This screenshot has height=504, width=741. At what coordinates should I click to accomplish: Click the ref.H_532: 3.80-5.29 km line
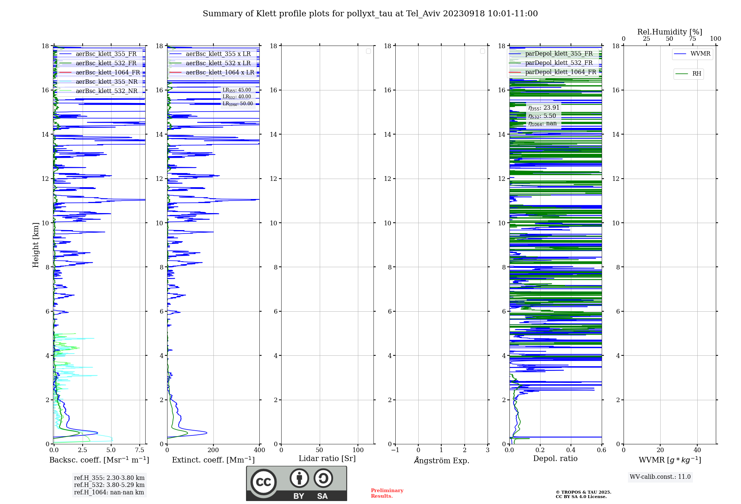(109, 485)
